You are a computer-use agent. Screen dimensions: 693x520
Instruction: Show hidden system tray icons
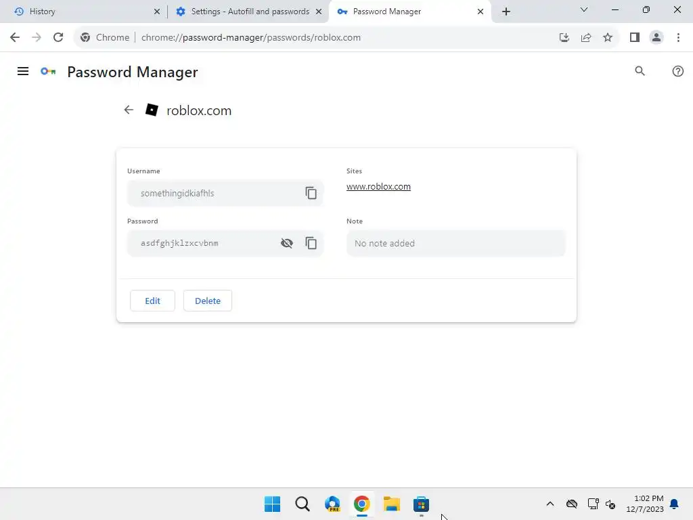[550, 504]
